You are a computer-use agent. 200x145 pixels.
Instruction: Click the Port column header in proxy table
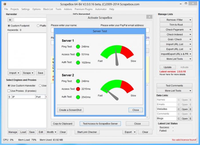pyautogui.click(x=40, y=97)
